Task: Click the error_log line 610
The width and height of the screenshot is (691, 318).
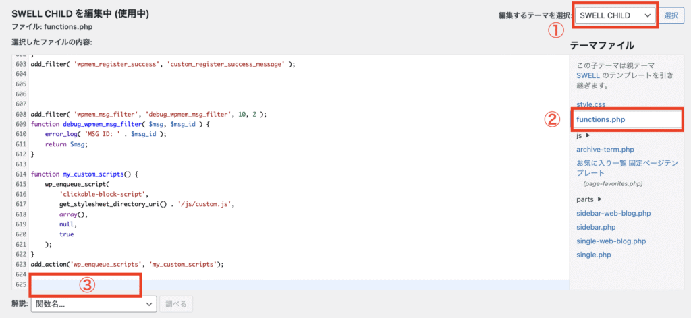Action: 105,135
